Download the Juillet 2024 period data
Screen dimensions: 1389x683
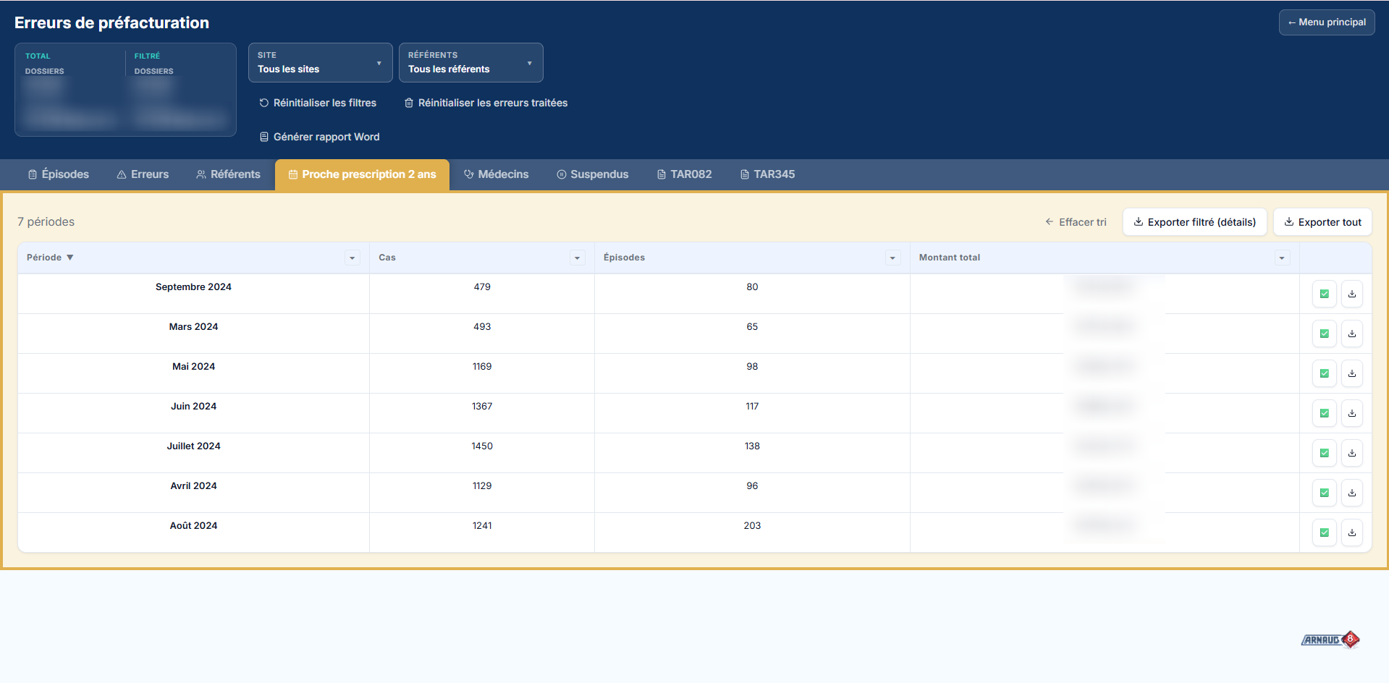click(x=1351, y=453)
